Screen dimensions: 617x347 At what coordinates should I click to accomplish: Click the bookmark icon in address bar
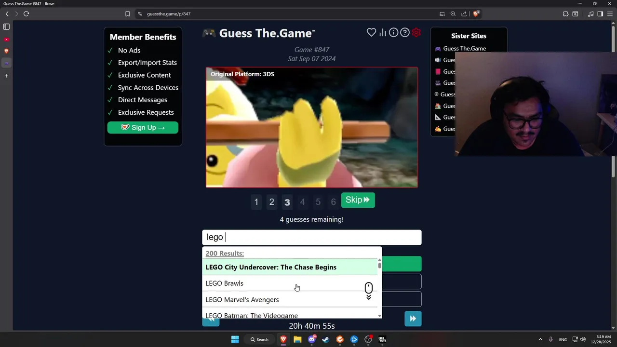[x=127, y=13]
